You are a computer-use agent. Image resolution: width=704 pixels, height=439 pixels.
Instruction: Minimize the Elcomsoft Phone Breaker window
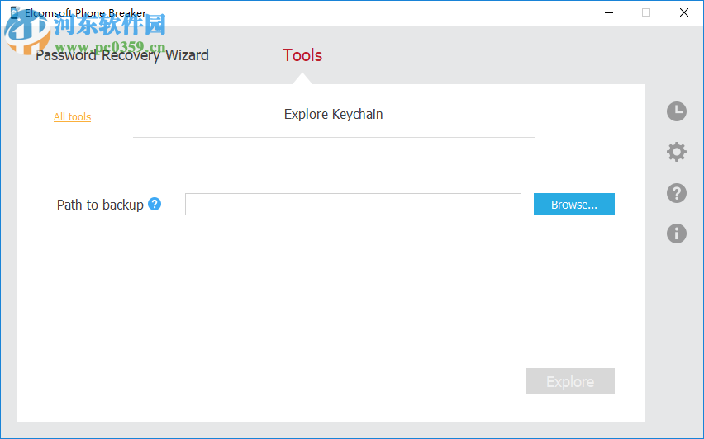(609, 12)
